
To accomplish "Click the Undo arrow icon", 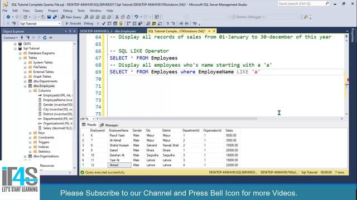I will (x=136, y=17).
